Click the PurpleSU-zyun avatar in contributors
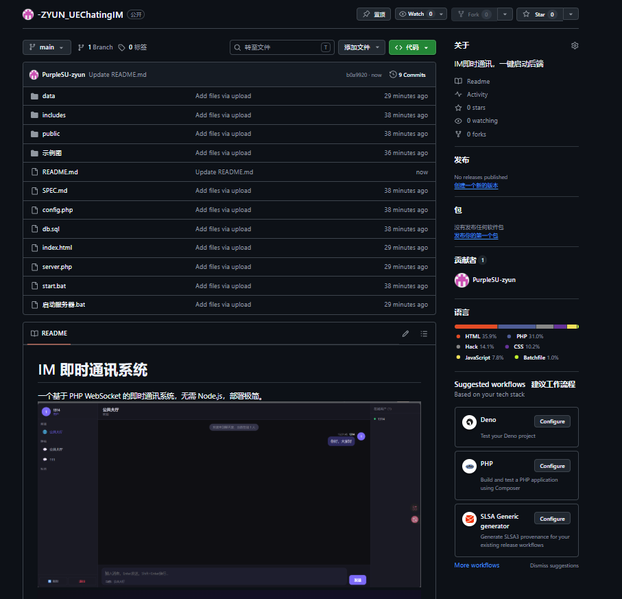The width and height of the screenshot is (622, 599). coord(462,280)
